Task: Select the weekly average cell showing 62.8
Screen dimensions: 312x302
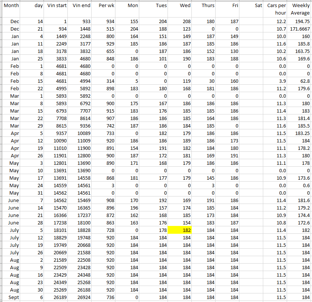Action: (x=300, y=81)
